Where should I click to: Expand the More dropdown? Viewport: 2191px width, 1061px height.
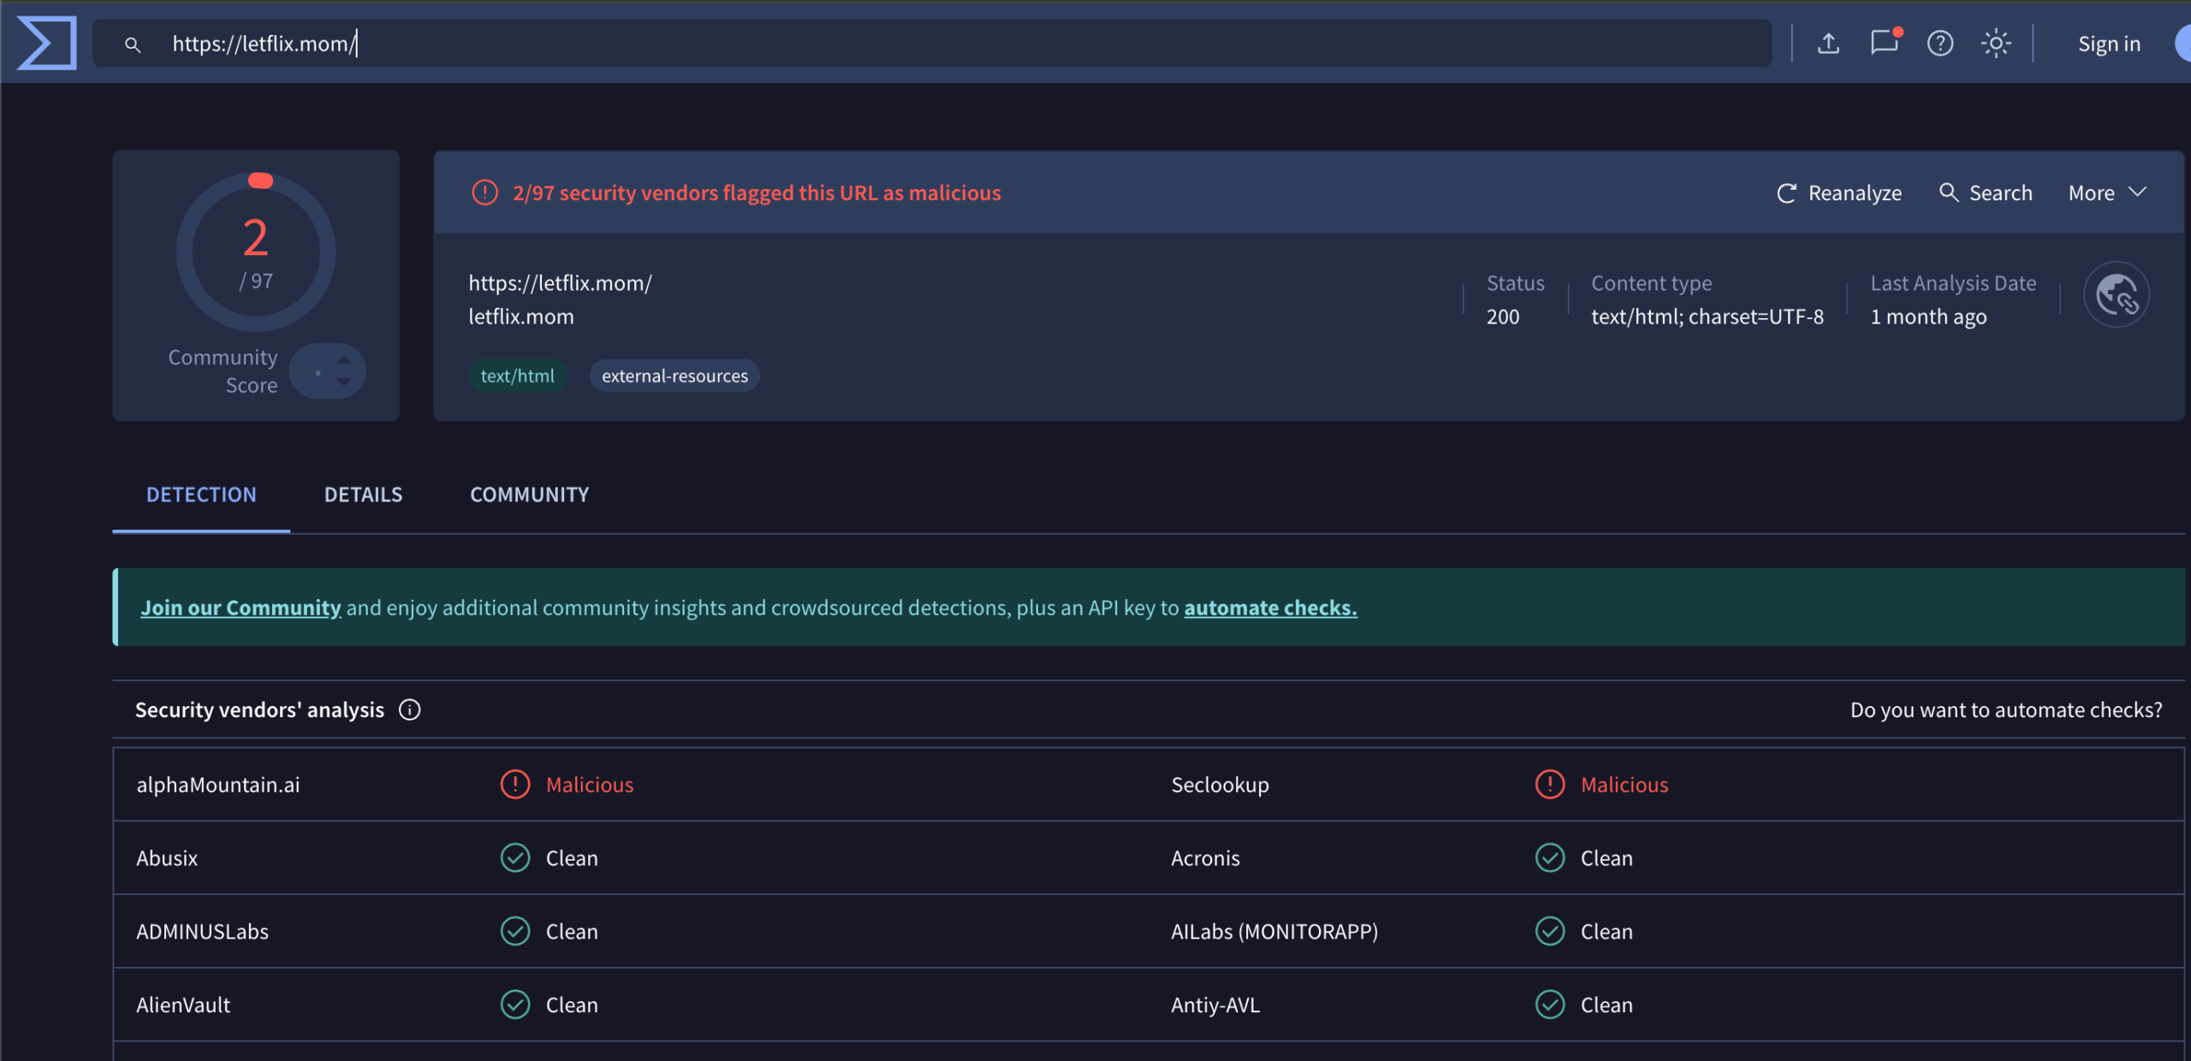tap(2108, 193)
